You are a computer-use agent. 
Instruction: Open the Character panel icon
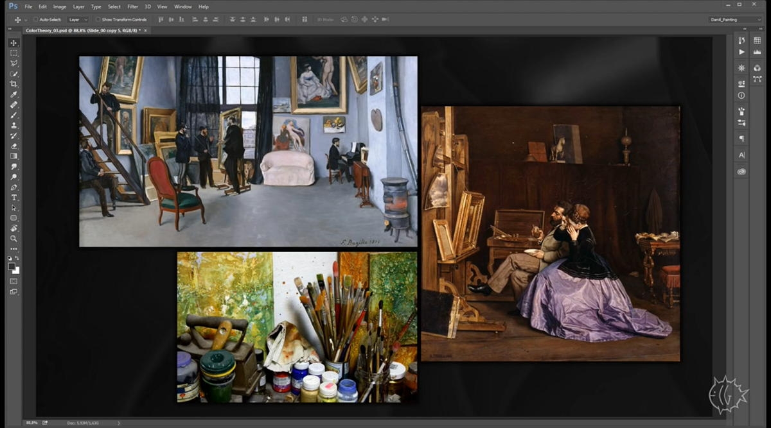[x=741, y=155]
